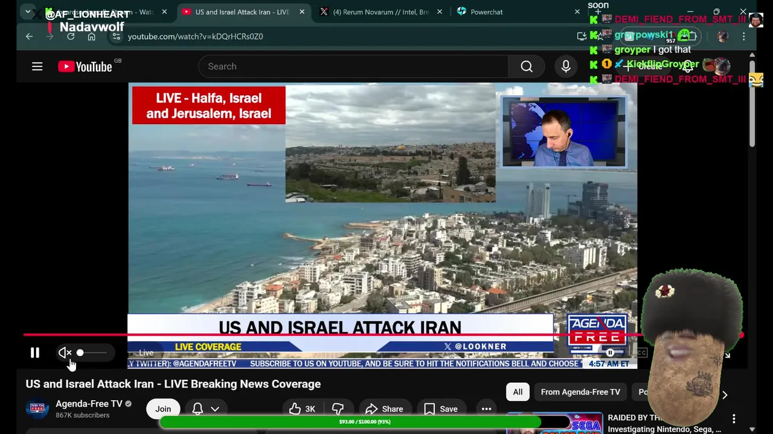Viewport: 773px width, 434px height.
Task: Click the $93.00 / $100.00 donation goal bar
Action: coord(364,422)
